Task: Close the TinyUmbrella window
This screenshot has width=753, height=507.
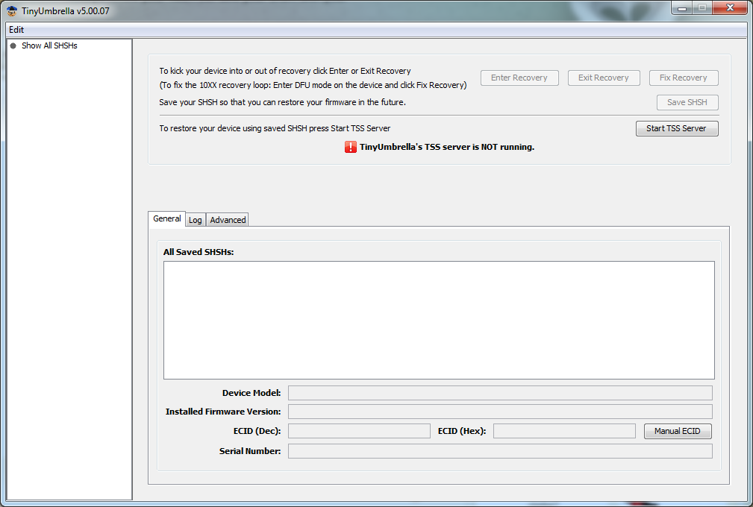Action: pyautogui.click(x=731, y=7)
